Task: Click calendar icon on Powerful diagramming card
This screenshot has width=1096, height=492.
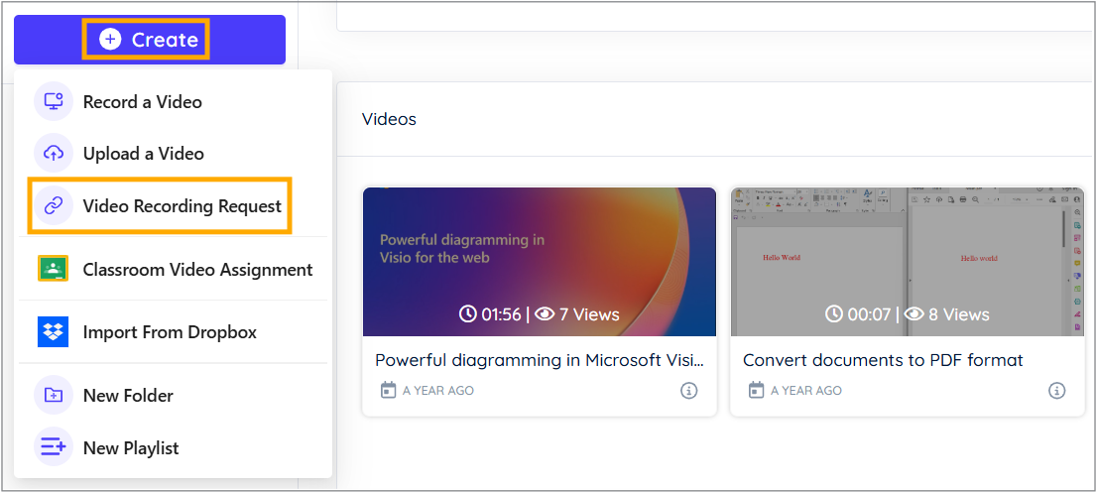Action: pyautogui.click(x=388, y=390)
